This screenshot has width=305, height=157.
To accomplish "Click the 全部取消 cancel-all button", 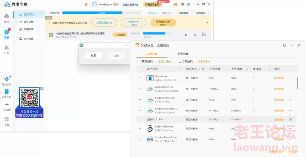I will (x=201, y=13).
